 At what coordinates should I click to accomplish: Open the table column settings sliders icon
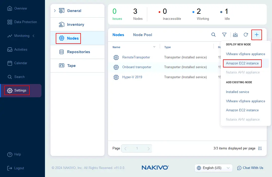(260, 148)
